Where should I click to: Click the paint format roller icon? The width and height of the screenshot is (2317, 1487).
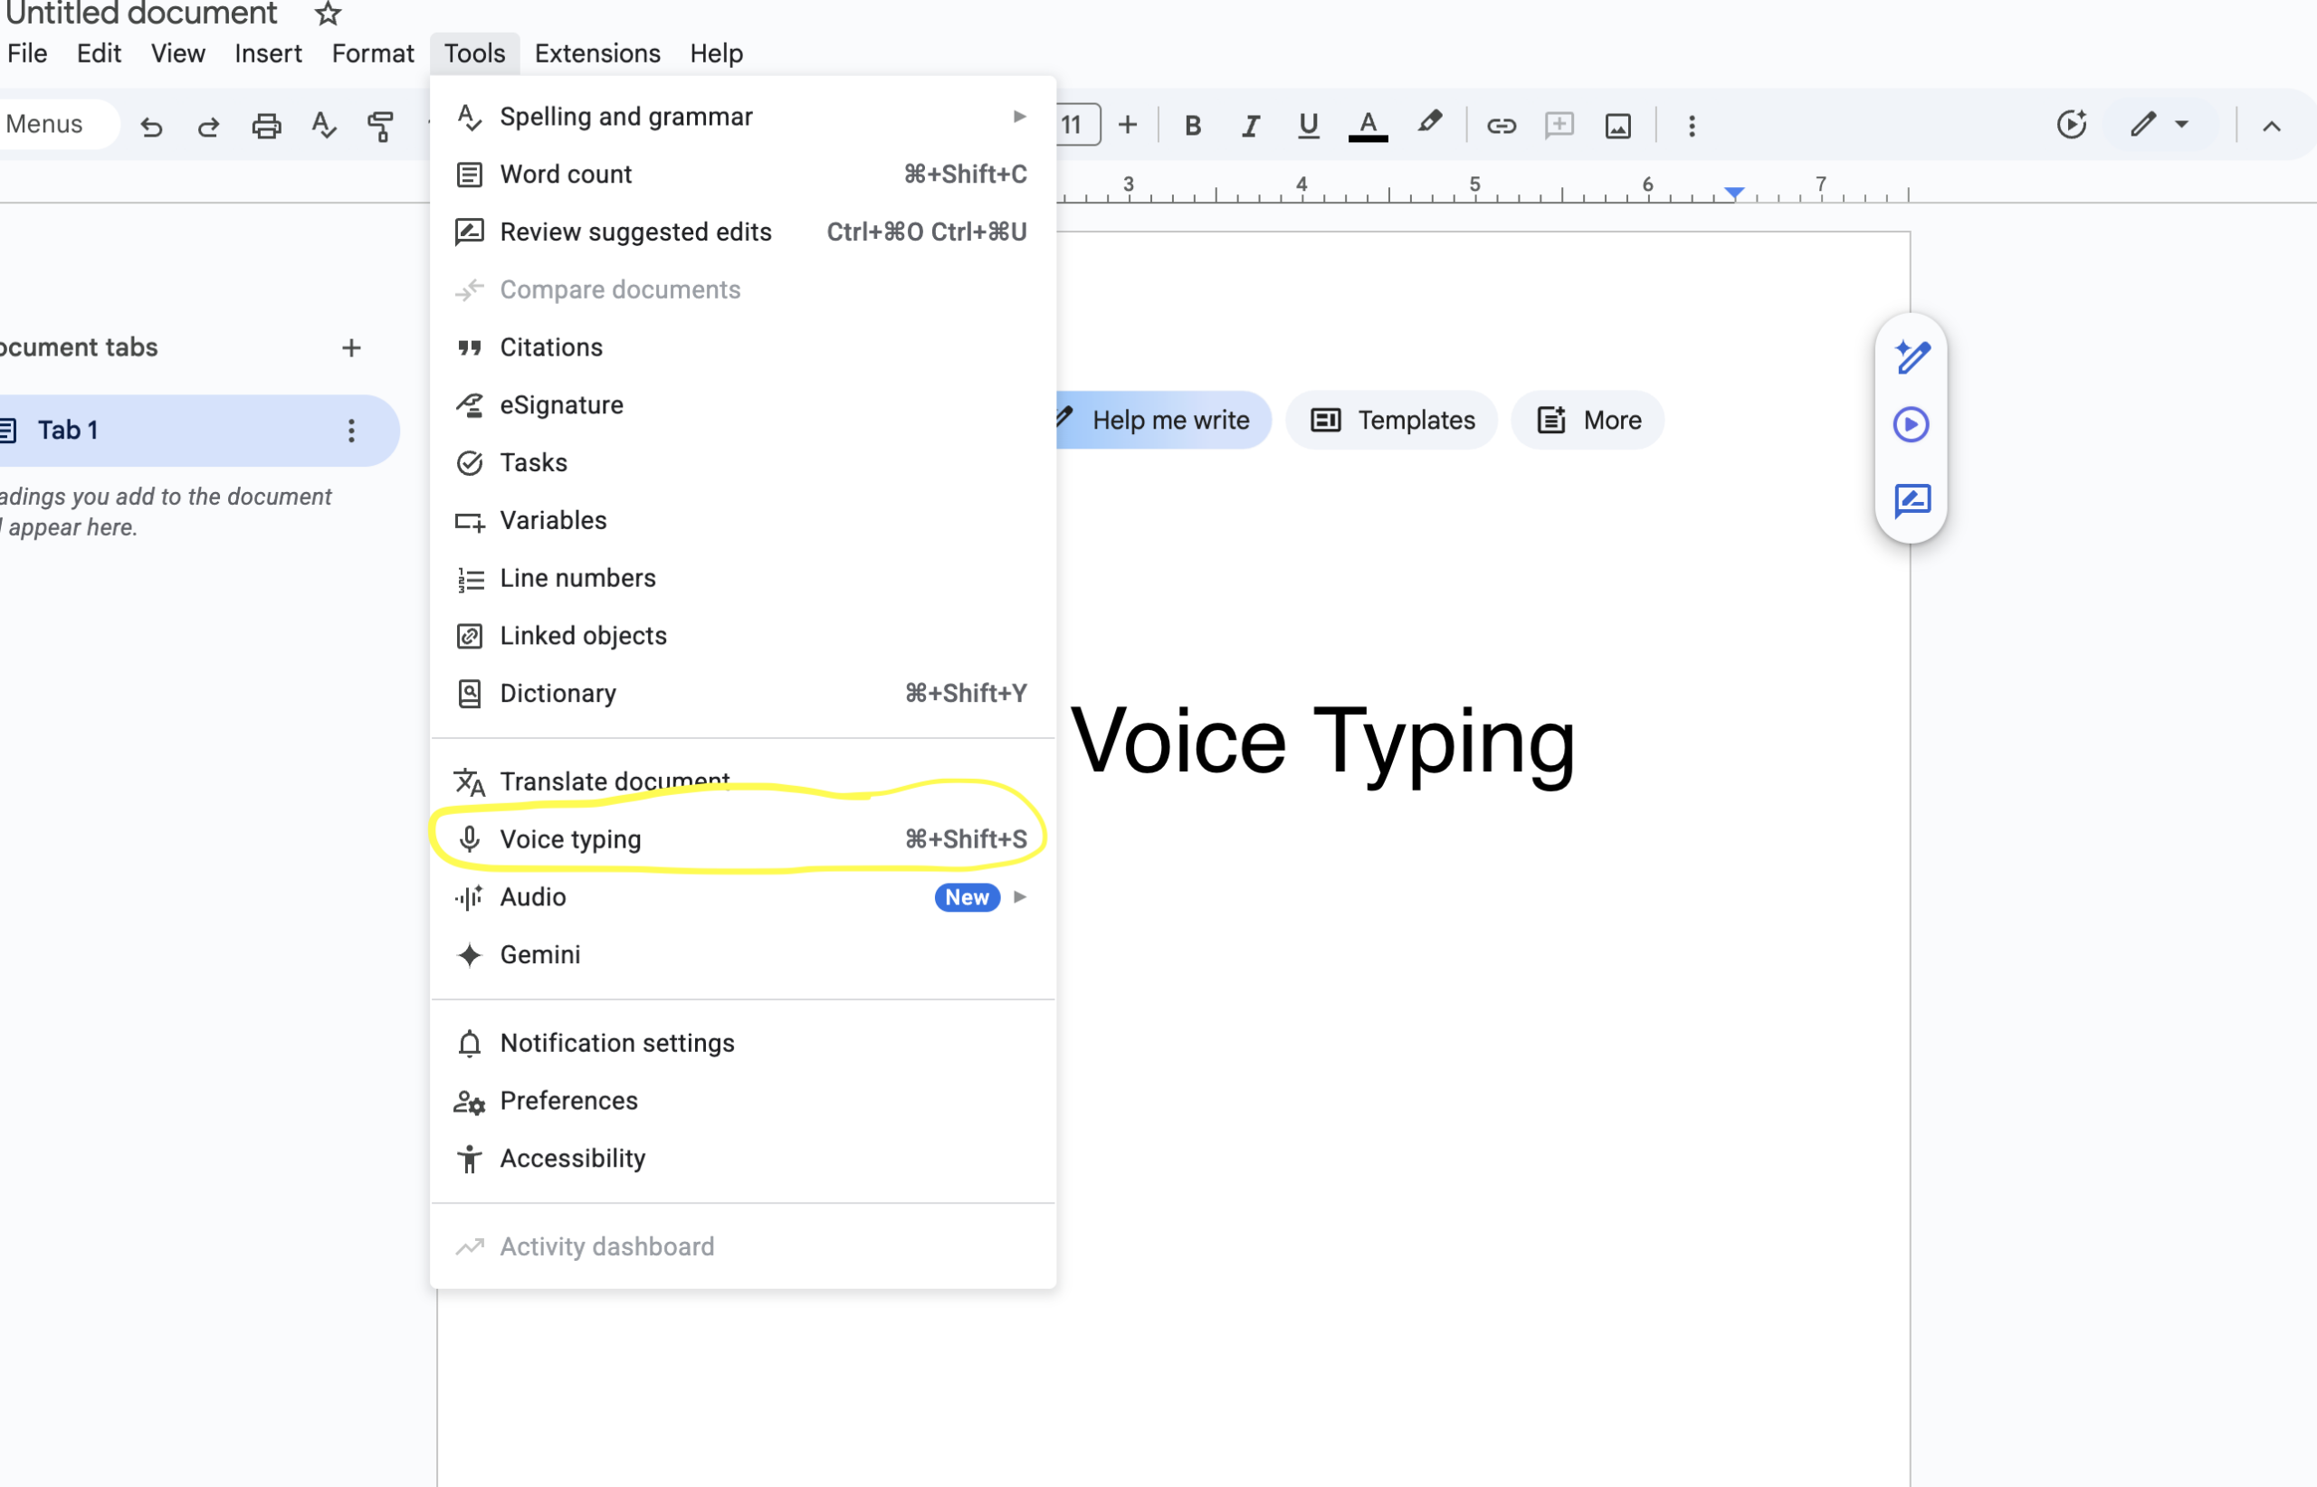click(x=381, y=126)
